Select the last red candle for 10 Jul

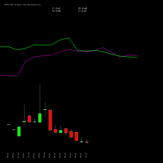[x=87, y=142]
